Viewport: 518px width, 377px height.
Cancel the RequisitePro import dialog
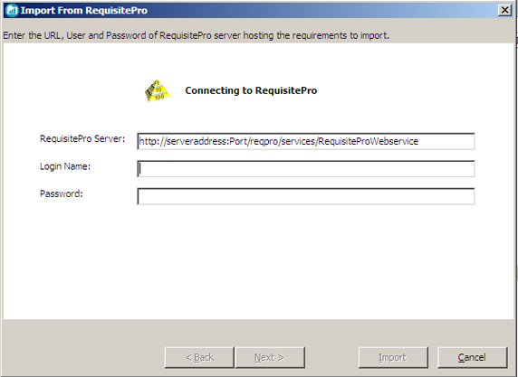(x=473, y=357)
